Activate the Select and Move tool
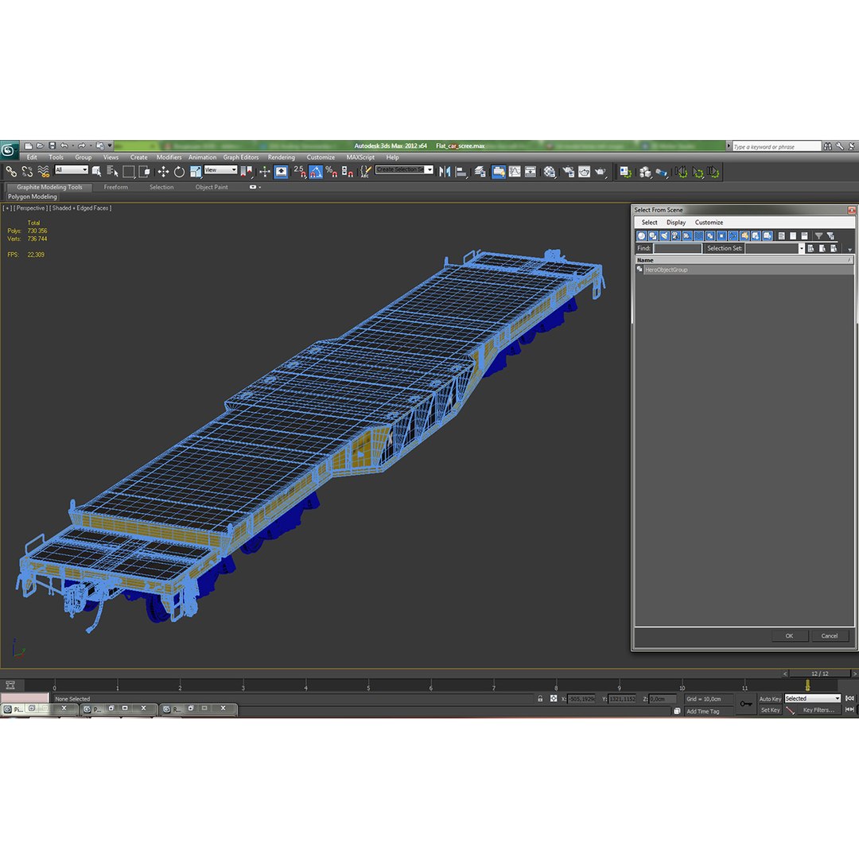Screen dimensions: 859x859 click(163, 172)
